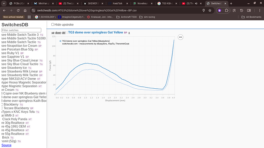Click the TG3 dome over springless Gat Yellow title
Screen dimensions: 264x148
[96, 33]
